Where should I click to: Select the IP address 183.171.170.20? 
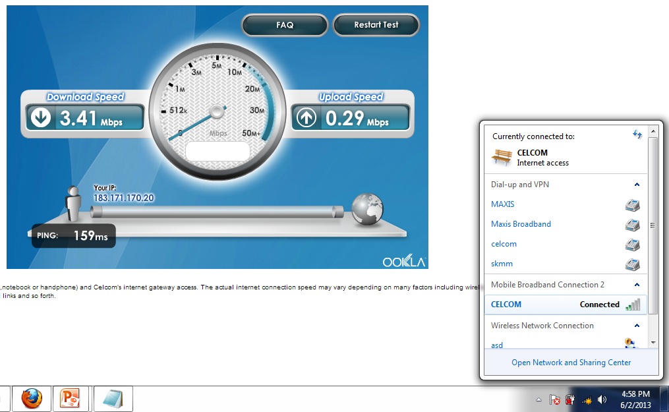tap(124, 198)
